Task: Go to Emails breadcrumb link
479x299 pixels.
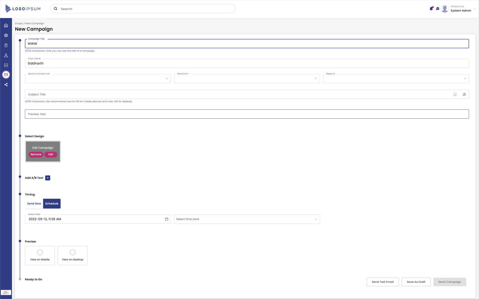Action: [x=19, y=24]
